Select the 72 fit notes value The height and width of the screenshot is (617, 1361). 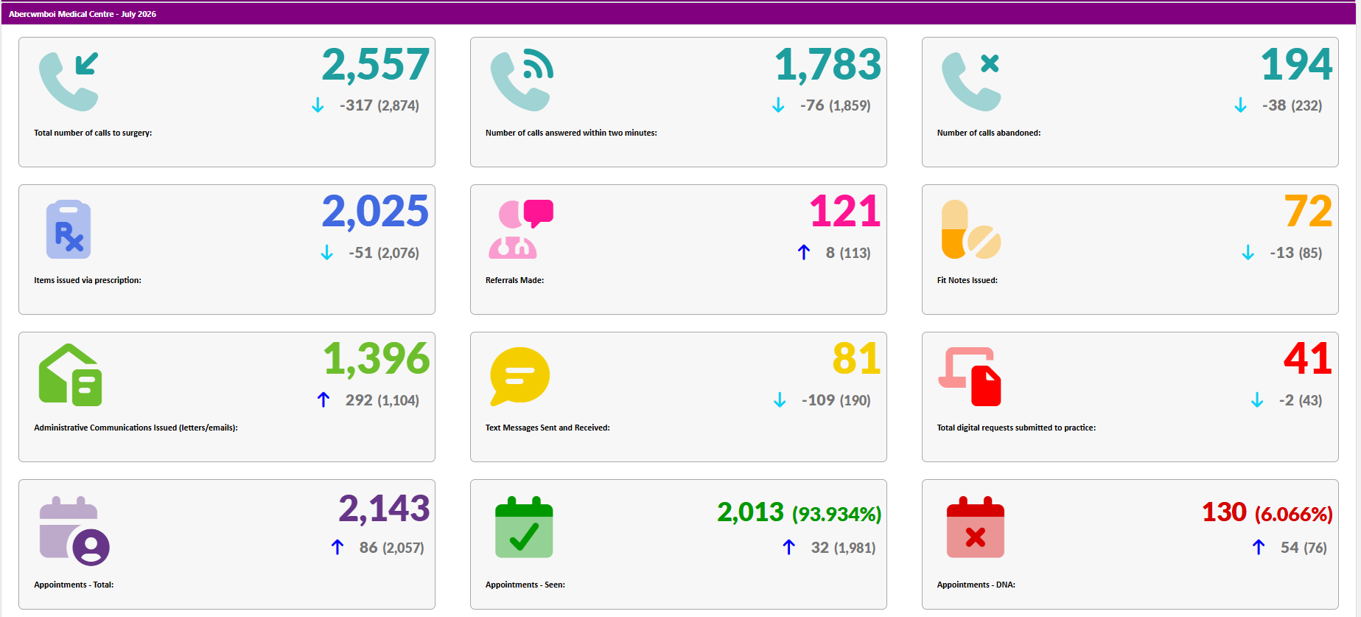tap(1309, 212)
